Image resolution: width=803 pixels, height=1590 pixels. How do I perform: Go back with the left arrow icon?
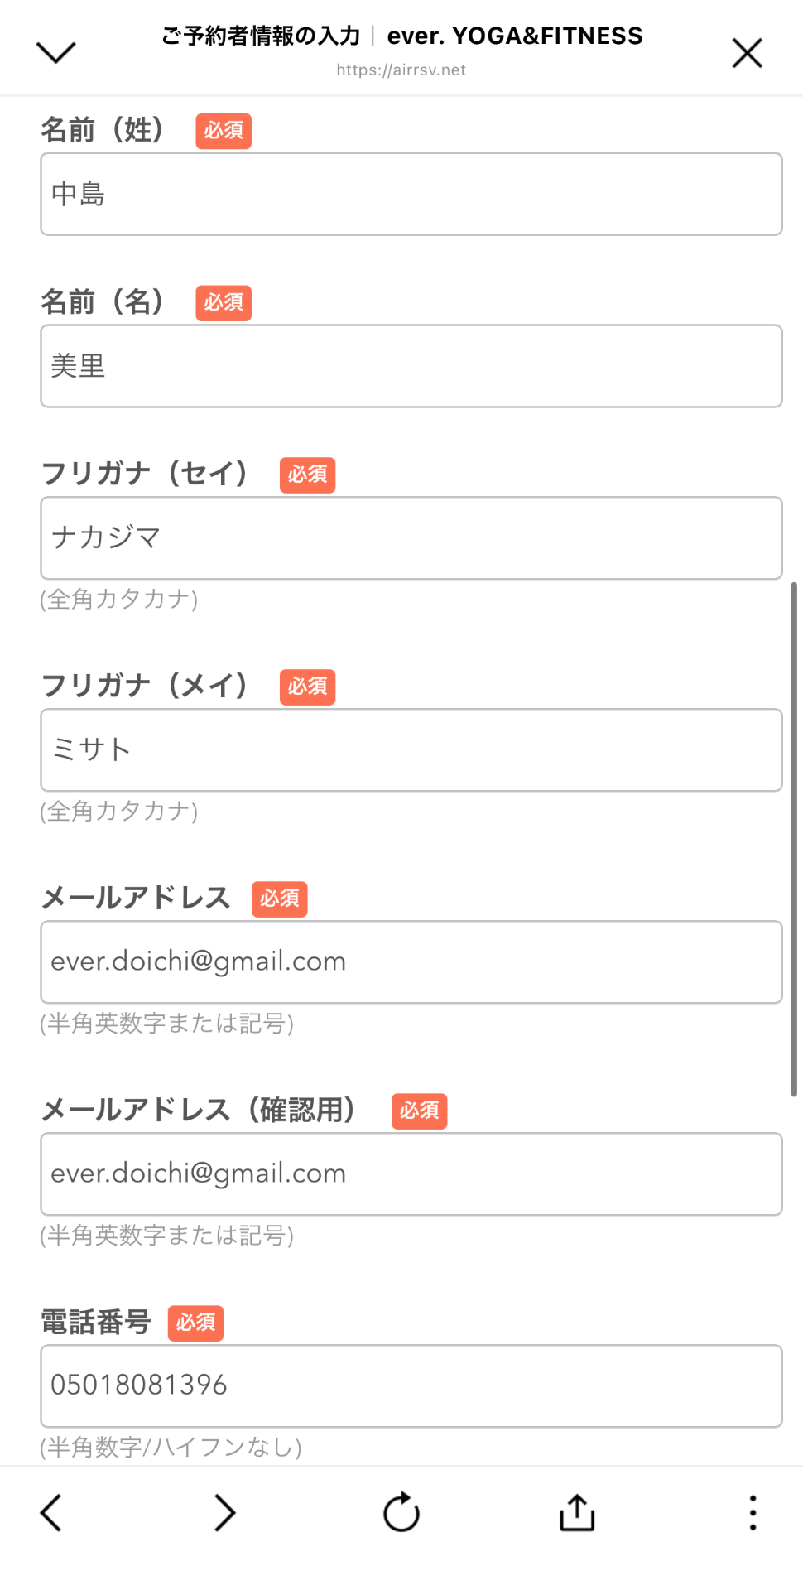click(x=51, y=1513)
